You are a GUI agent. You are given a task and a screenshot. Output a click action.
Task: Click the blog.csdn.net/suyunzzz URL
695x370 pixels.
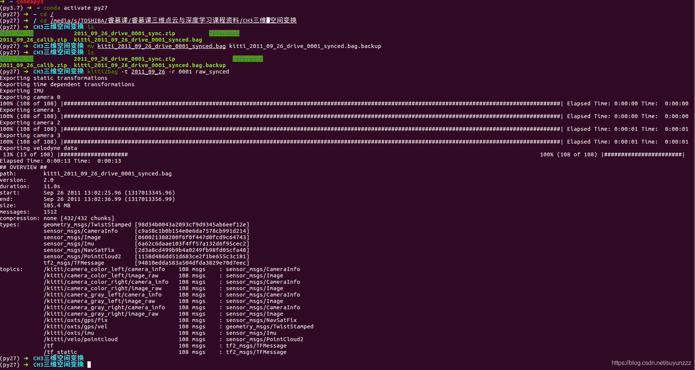coord(651,363)
